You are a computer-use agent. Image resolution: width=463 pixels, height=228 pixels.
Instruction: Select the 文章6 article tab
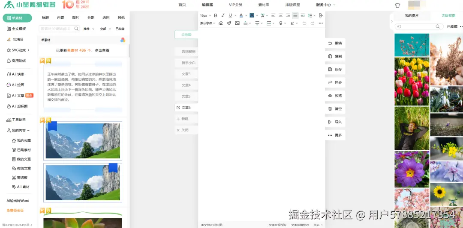point(186,108)
